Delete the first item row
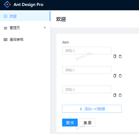The height and width of the screenshot is (134, 139). pos(120,56)
